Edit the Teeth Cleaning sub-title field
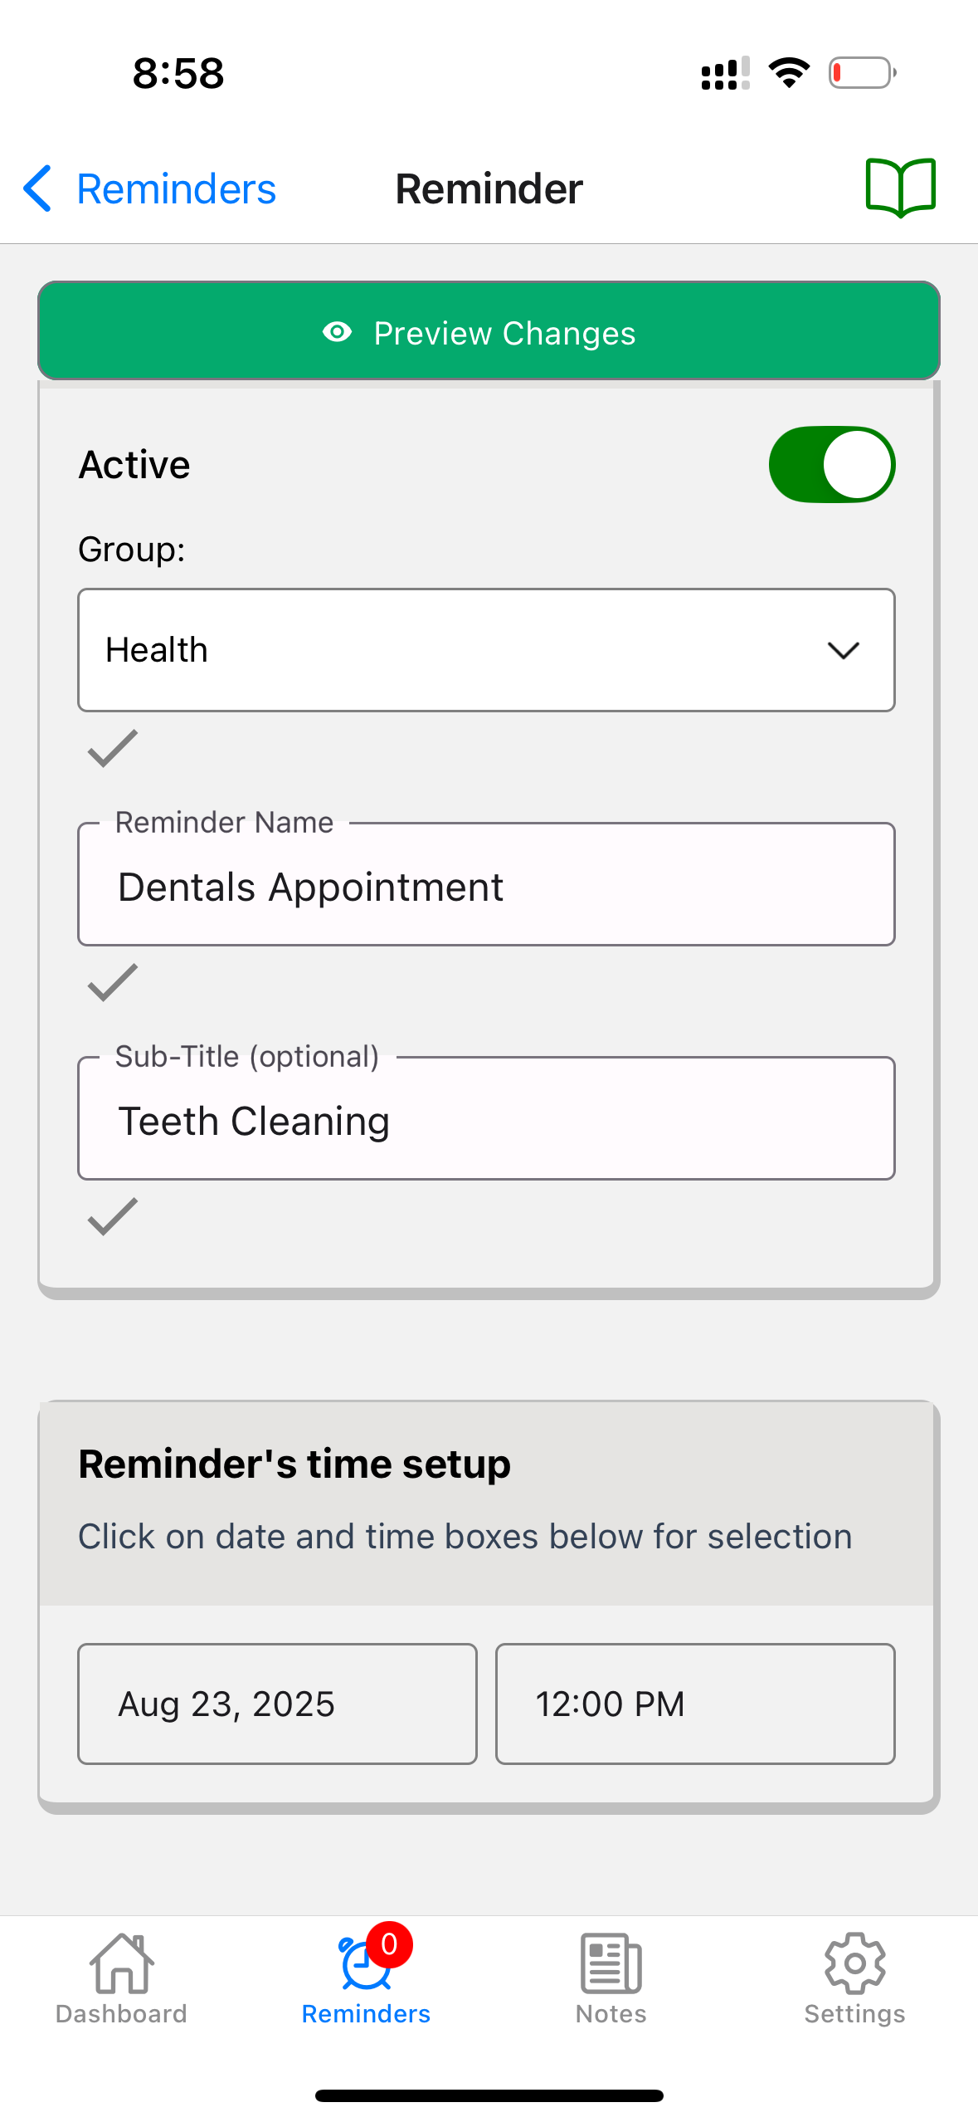This screenshot has height=2122, width=978. tap(486, 1120)
